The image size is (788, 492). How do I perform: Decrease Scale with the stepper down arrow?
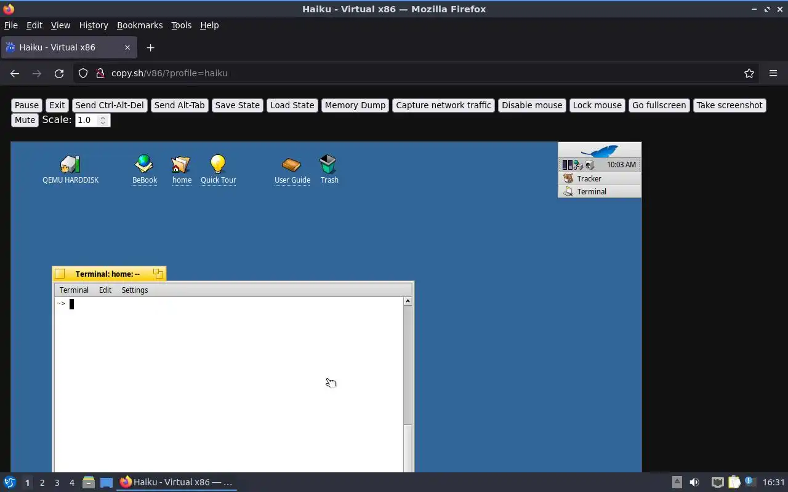(103, 124)
